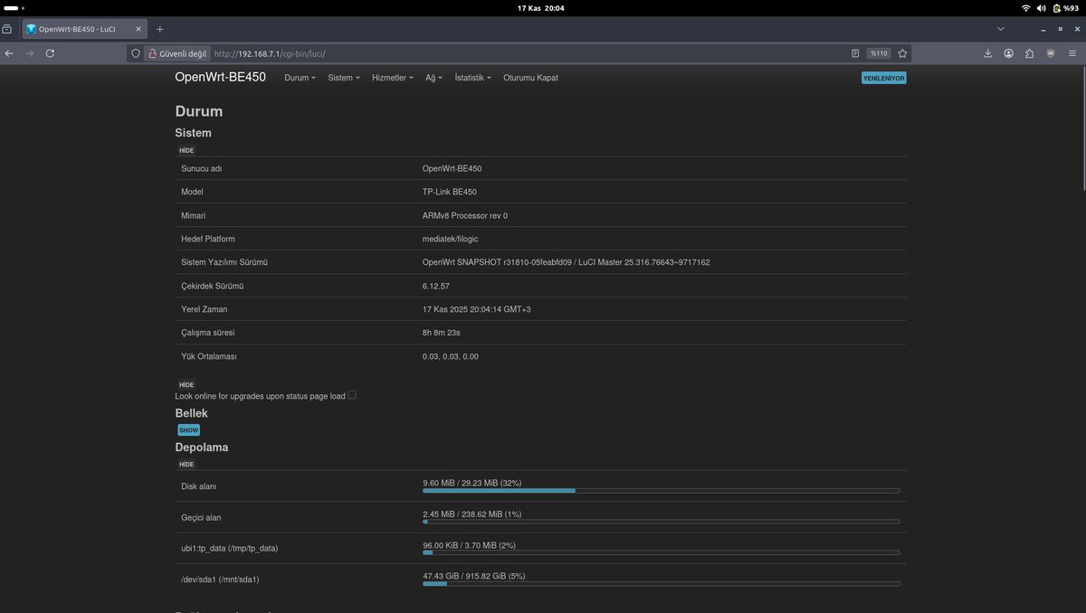Viewport: 1086px width, 613px height.
Task: Click the volume speaker icon in top bar
Action: 1041,7
